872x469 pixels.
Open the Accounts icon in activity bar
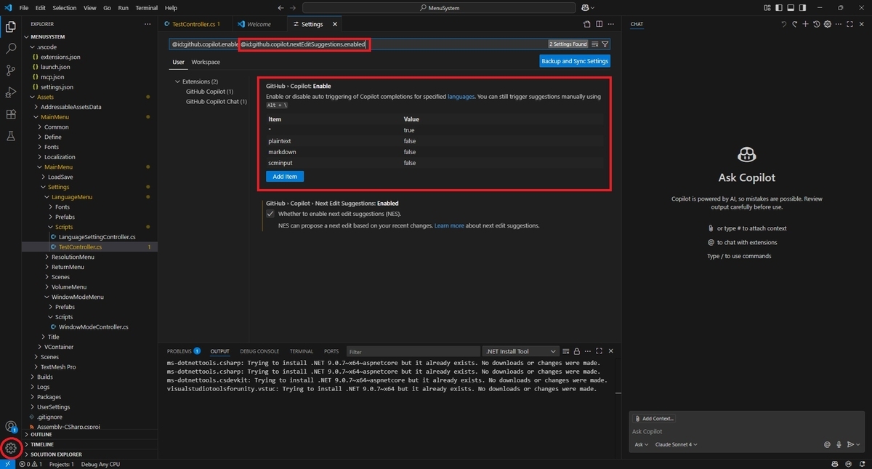point(11,427)
